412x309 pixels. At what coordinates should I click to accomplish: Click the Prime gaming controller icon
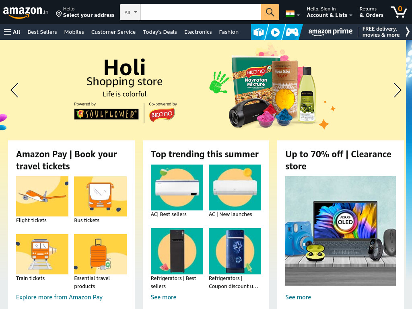[292, 32]
